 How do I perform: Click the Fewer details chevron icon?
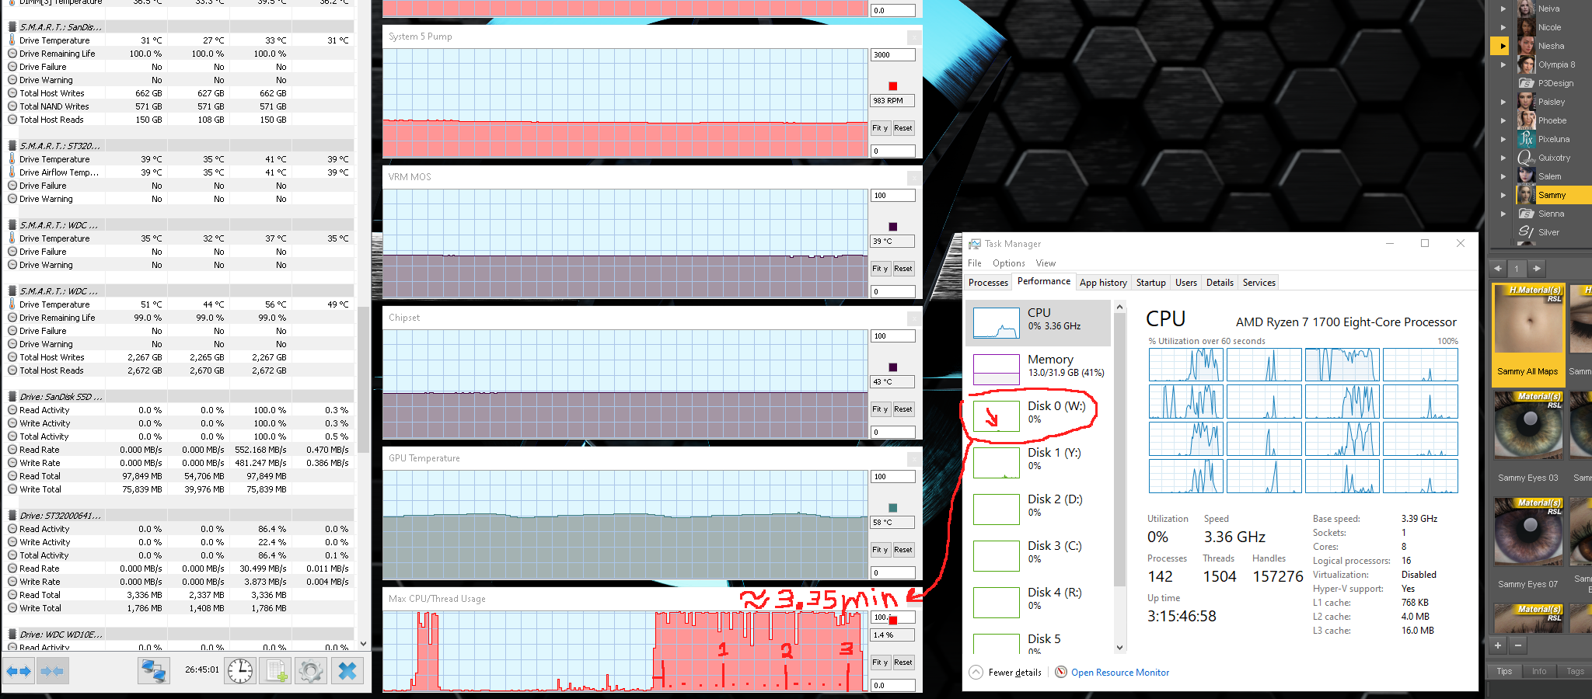976,672
